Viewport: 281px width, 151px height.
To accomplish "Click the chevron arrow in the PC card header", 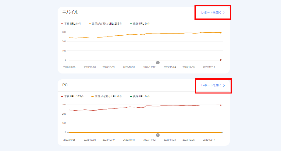I will pyautogui.click(x=224, y=85).
